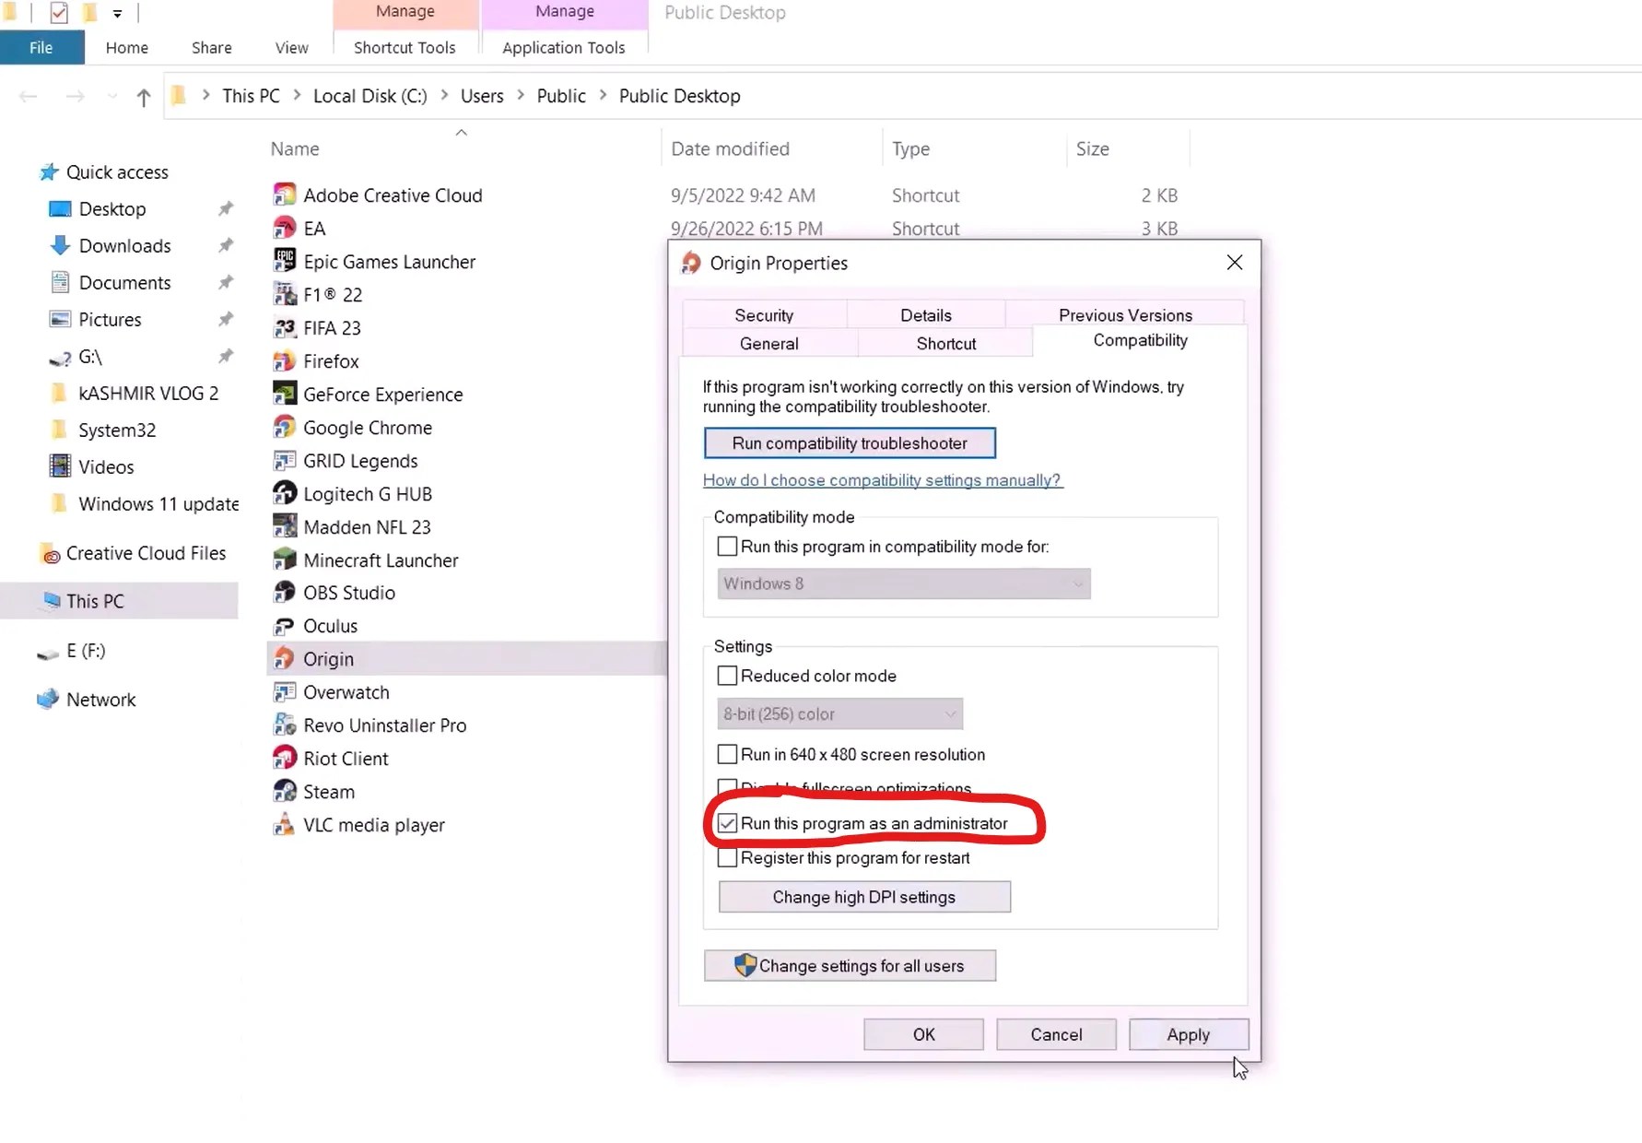
Task: Switch to the Security tab
Action: (764, 314)
